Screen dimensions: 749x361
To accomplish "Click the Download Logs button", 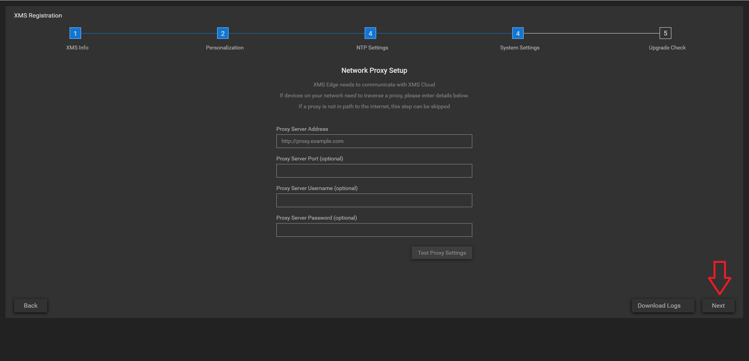I will (663, 306).
